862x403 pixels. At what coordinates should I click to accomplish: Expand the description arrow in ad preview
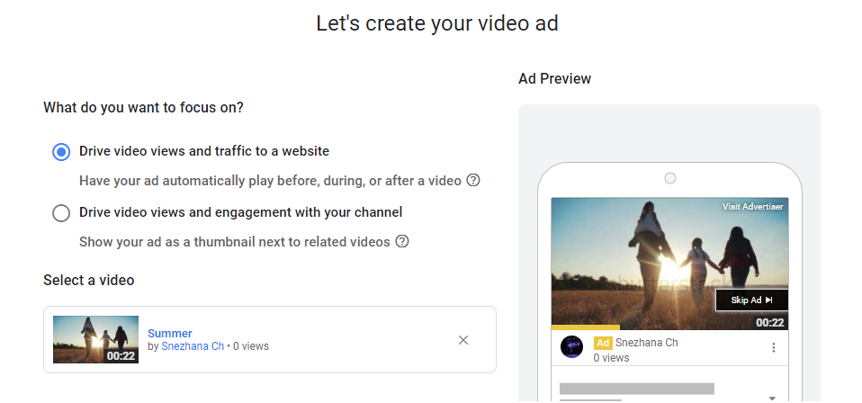772,398
